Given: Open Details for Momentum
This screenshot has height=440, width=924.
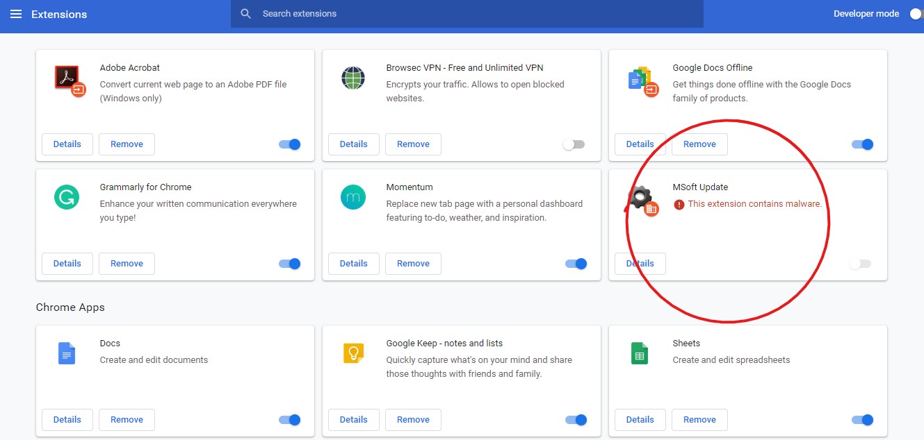Looking at the screenshot, I should coord(354,264).
